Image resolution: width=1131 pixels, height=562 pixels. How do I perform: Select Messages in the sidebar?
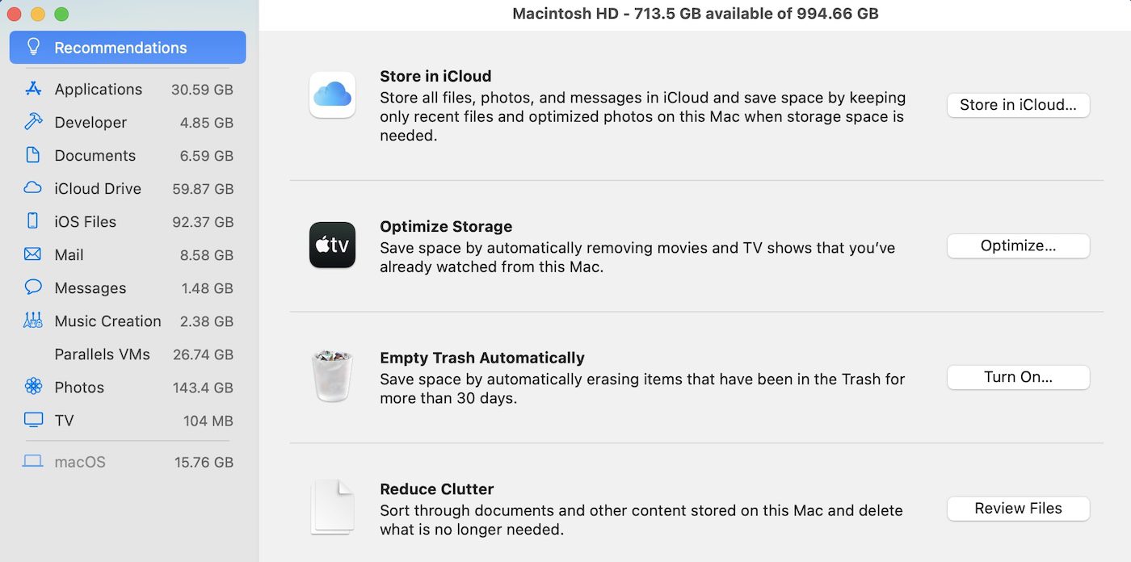click(90, 287)
